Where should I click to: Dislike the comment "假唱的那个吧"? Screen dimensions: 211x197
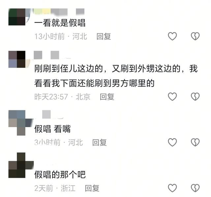click(195, 188)
